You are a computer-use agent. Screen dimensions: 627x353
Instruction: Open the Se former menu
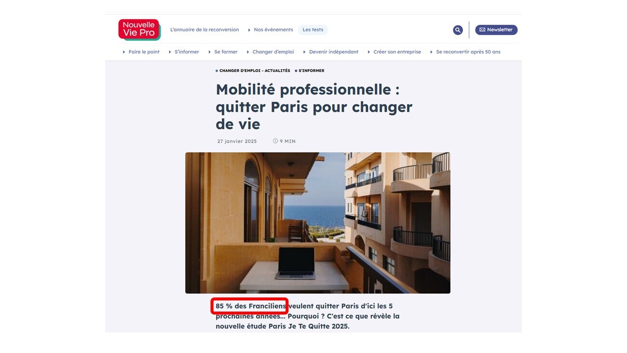coord(223,52)
